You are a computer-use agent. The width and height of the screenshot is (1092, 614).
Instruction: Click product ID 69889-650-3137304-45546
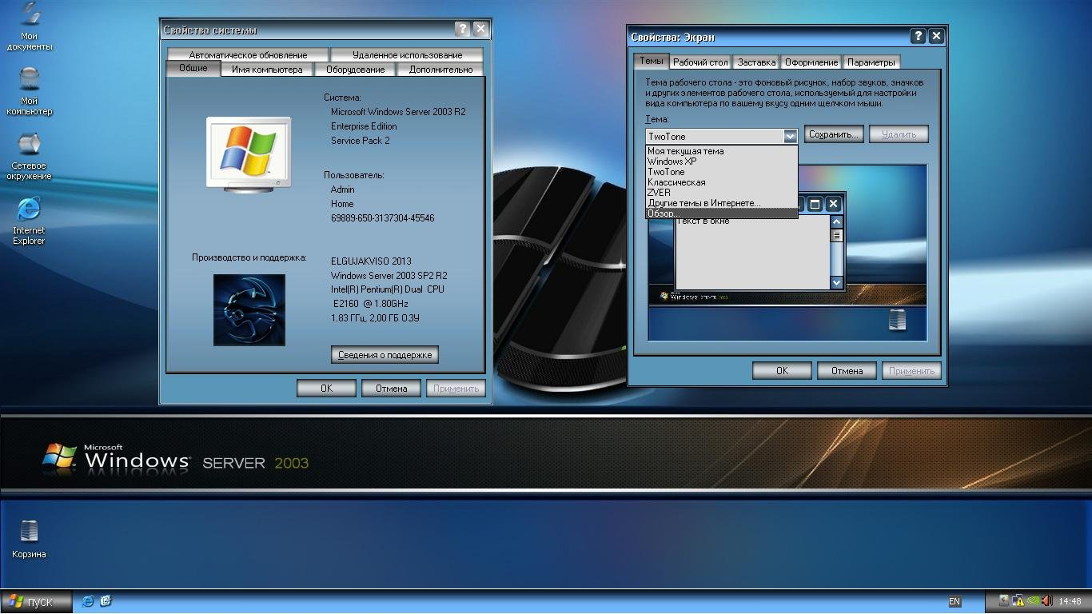coord(383,218)
